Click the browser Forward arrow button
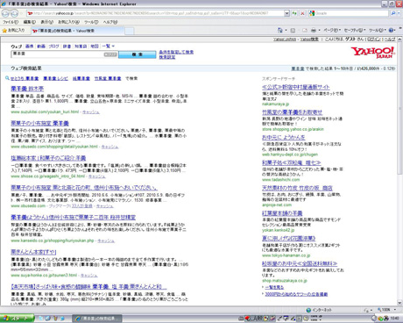403x323 pixels. tap(14, 13)
